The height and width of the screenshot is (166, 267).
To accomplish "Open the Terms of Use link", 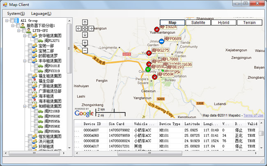I will [253, 115].
